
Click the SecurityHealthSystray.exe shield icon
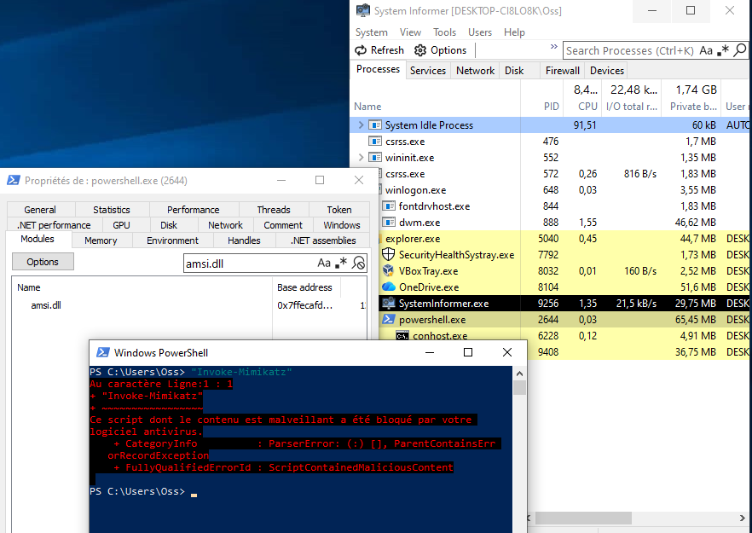(x=388, y=255)
